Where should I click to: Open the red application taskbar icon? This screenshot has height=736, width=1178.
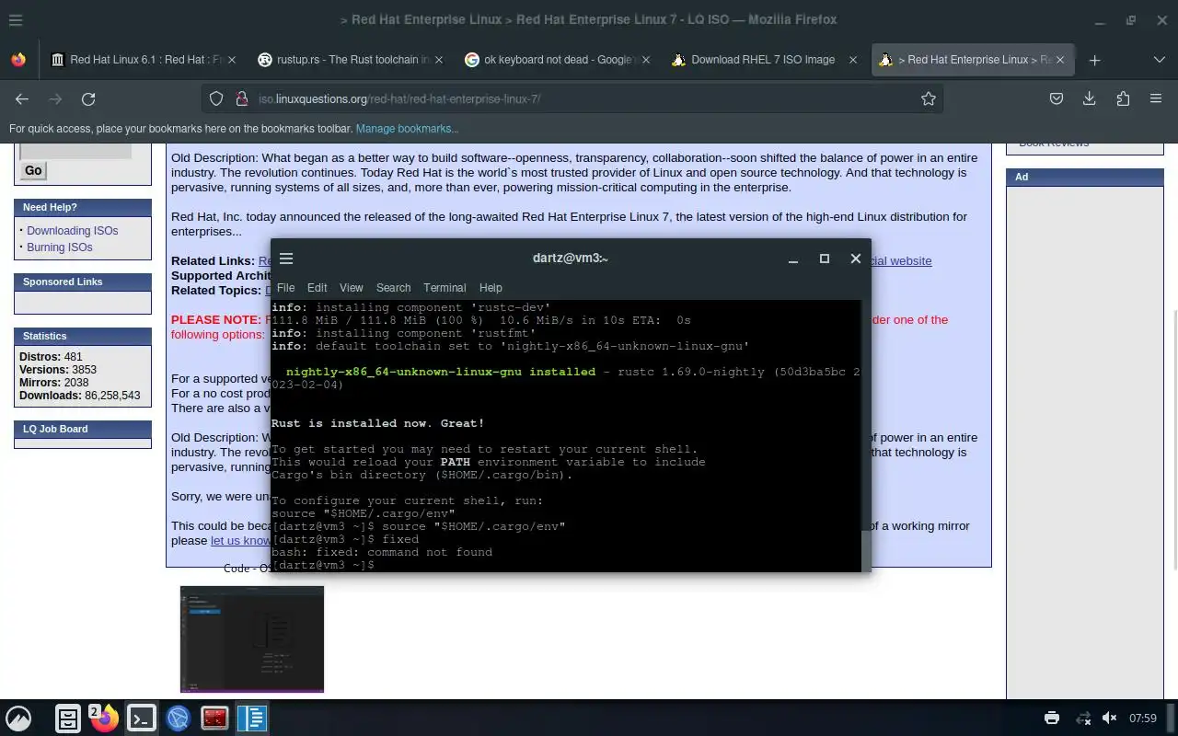pos(215,719)
